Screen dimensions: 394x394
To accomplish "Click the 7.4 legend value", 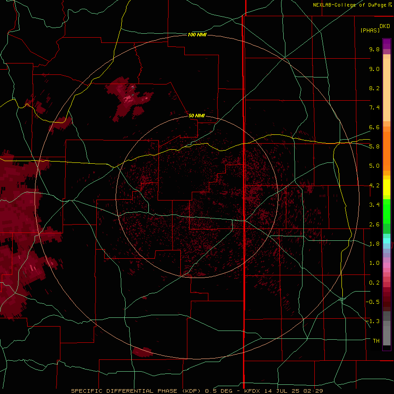I will 374,108.
